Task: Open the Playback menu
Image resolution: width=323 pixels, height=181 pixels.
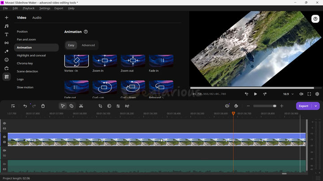Action: click(29, 8)
